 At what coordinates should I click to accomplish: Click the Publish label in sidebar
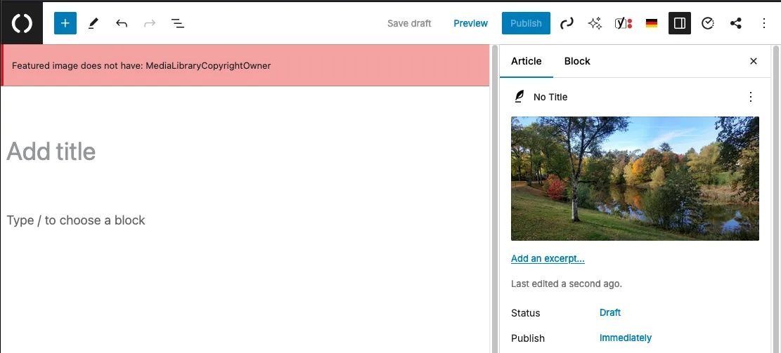click(x=527, y=338)
